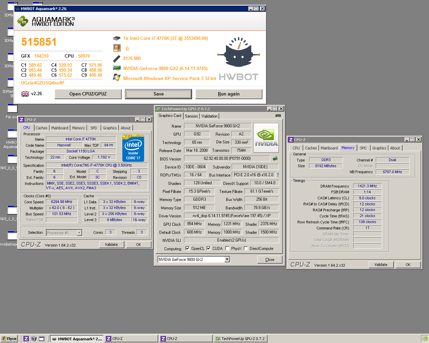The width and height of the screenshot is (429, 343).
Task: Click the Bus Interface question mark icon
Action: 278,175
